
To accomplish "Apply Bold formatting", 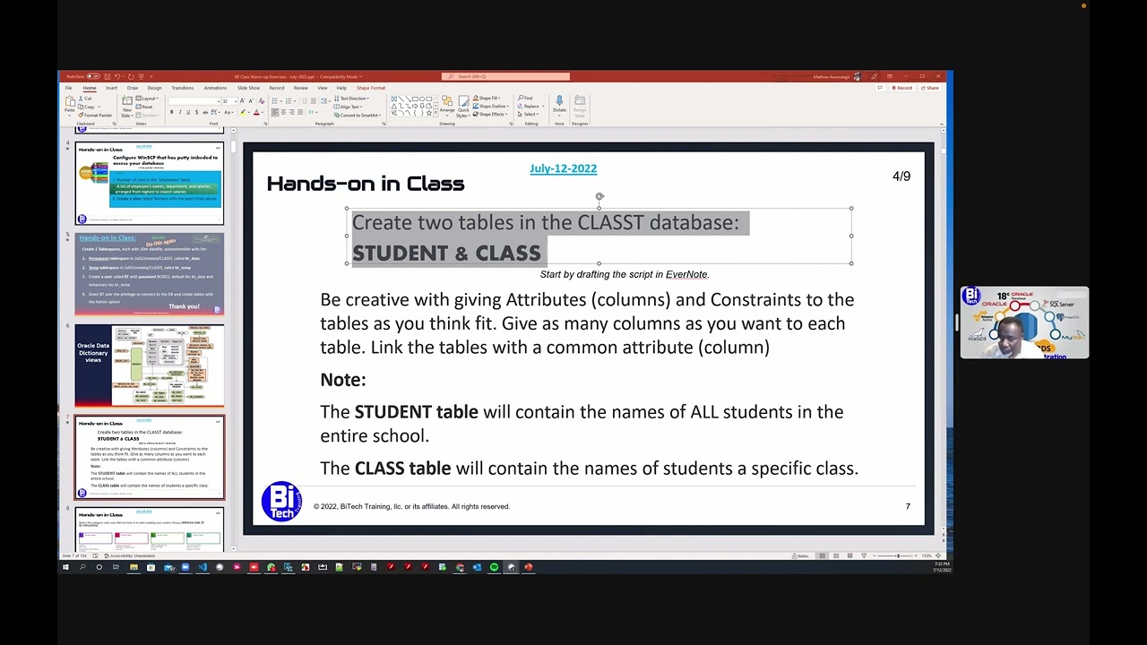I will click(x=171, y=112).
